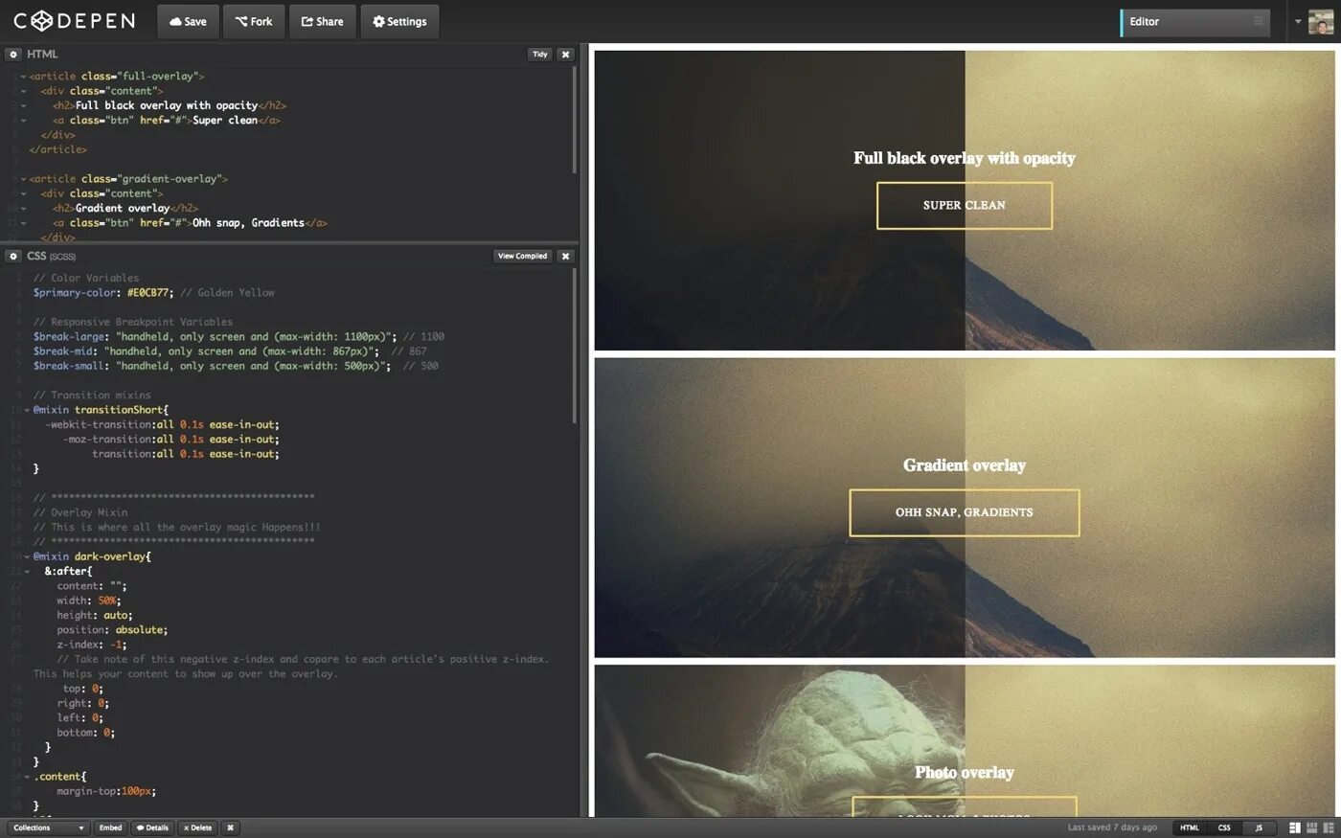This screenshot has width=1341, height=838.
Task: Collapse the &:after block fold arrow
Action: pyautogui.click(x=27, y=571)
